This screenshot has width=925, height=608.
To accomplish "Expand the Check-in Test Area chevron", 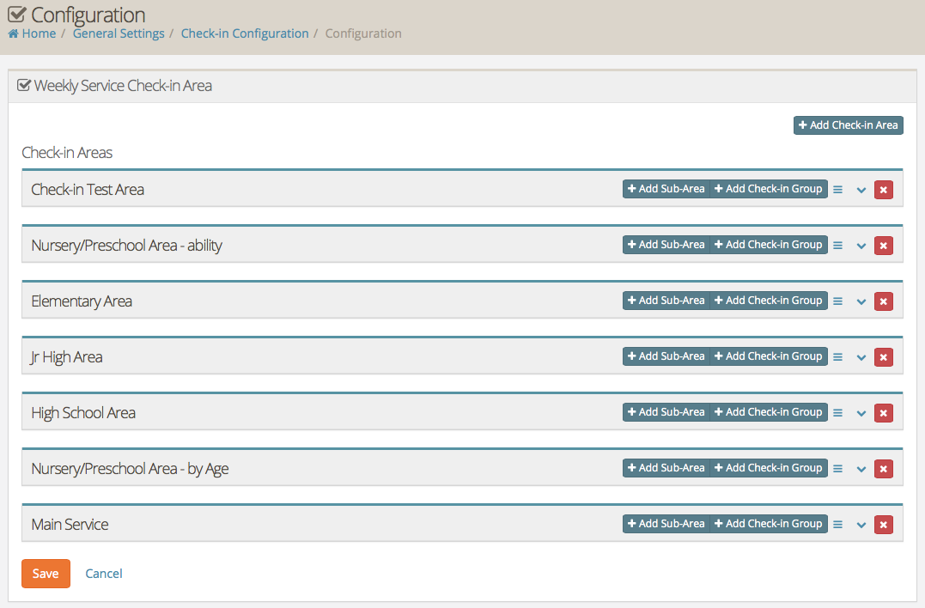I will point(861,190).
